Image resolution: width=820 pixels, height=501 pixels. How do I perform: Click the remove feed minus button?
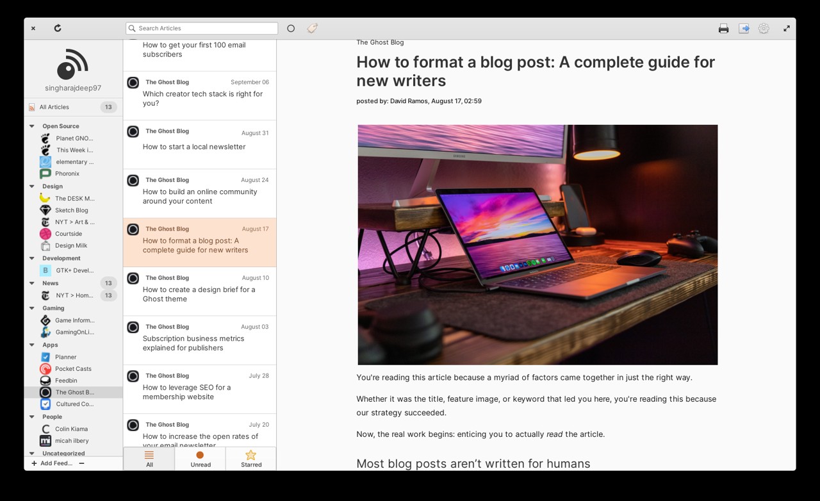pyautogui.click(x=81, y=463)
